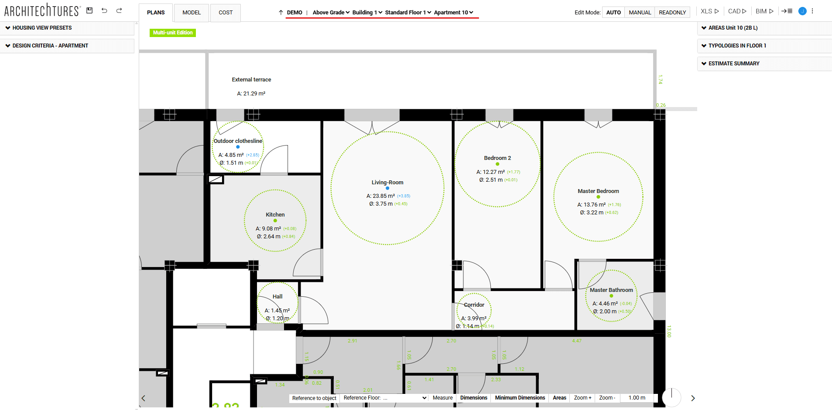Redo the last change
This screenshot has width=832, height=410.
[x=119, y=10]
